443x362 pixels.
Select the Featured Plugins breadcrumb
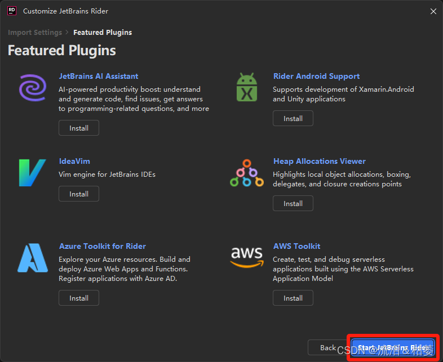[103, 33]
